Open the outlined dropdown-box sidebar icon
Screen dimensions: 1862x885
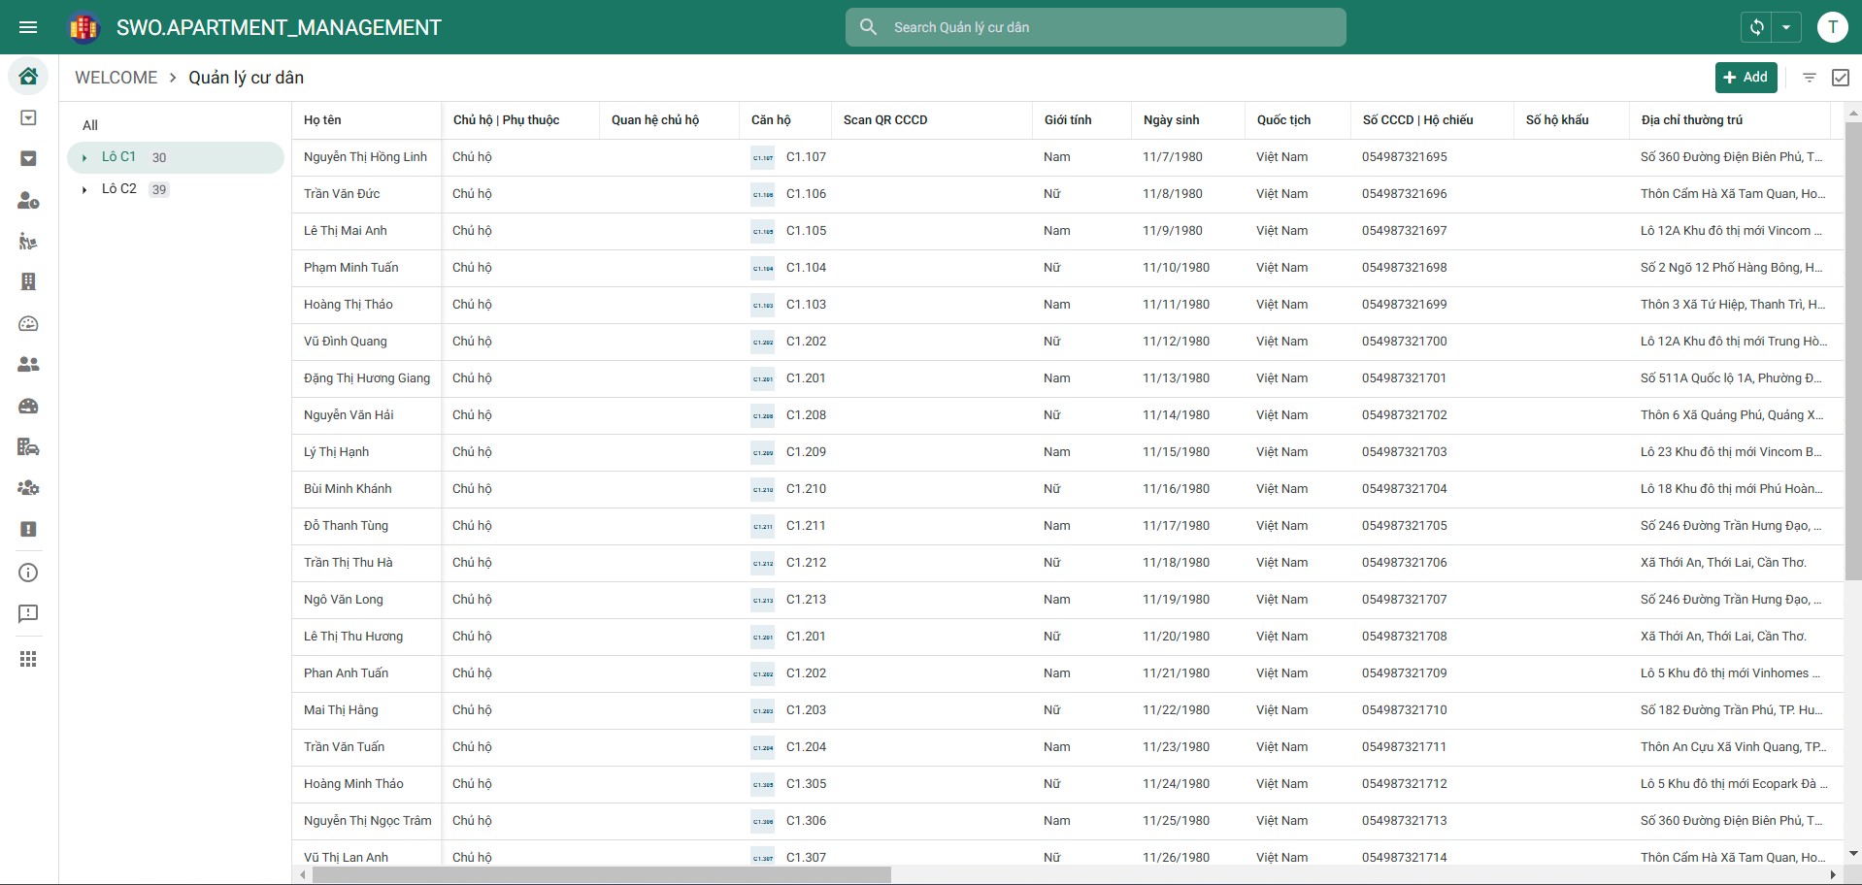pyautogui.click(x=28, y=117)
